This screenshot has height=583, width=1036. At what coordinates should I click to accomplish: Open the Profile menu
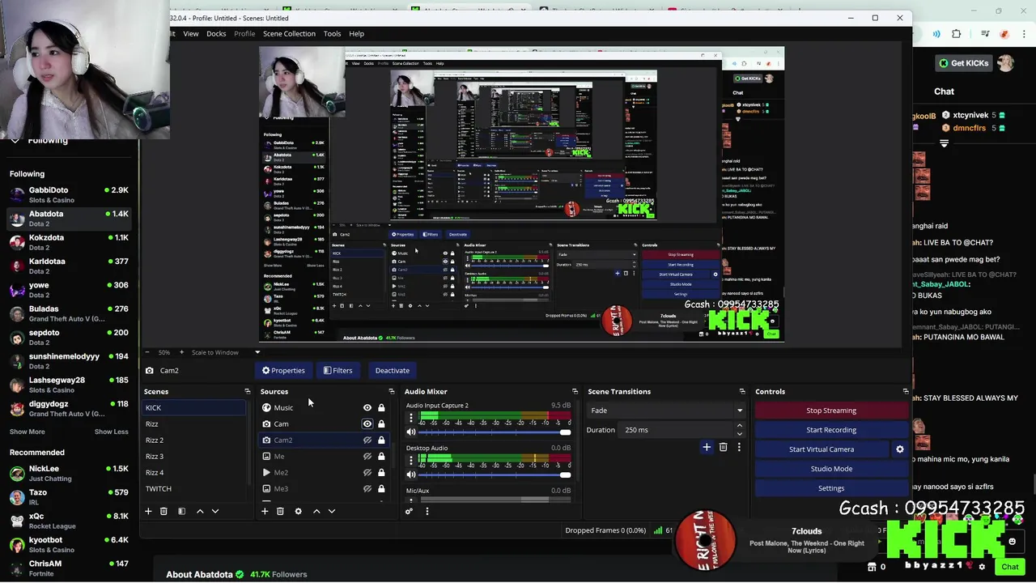coord(244,33)
